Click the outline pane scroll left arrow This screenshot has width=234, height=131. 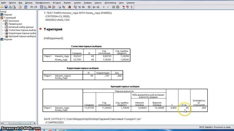tap(2, 123)
